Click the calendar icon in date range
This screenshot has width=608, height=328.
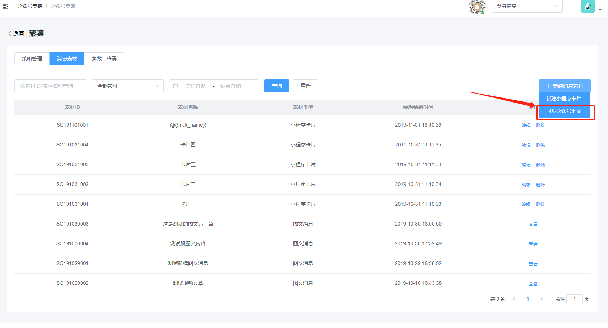176,86
